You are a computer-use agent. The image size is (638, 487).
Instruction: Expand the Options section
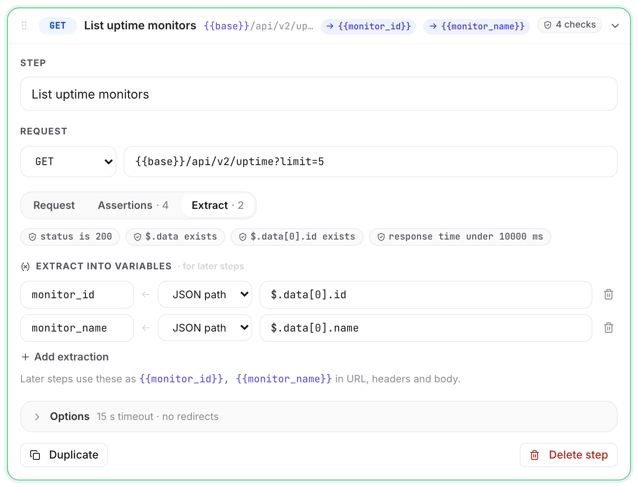point(319,416)
